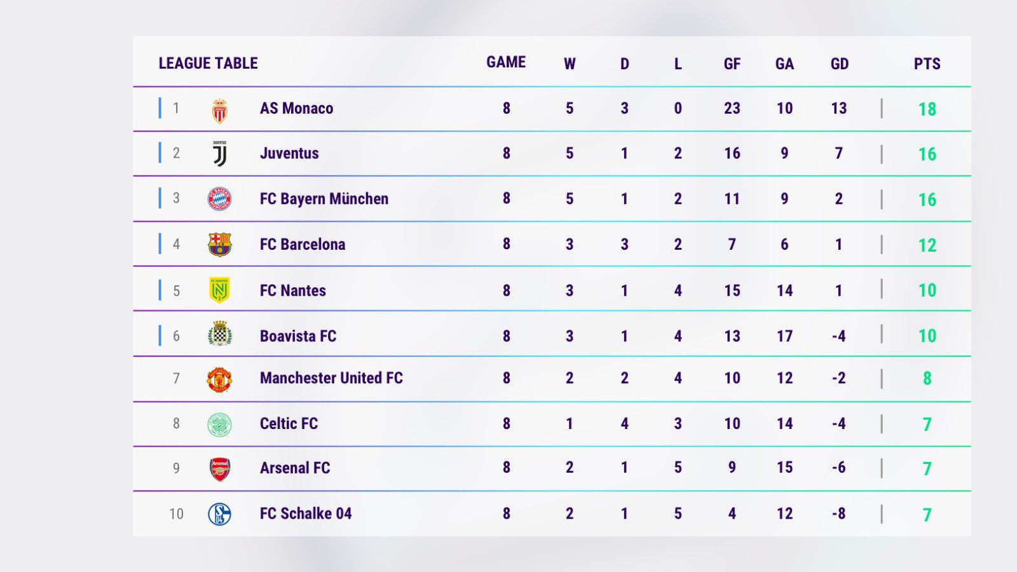Click the Arsenal FC red badge

[219, 469]
